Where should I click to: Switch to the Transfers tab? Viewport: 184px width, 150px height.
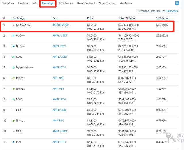[8, 3]
